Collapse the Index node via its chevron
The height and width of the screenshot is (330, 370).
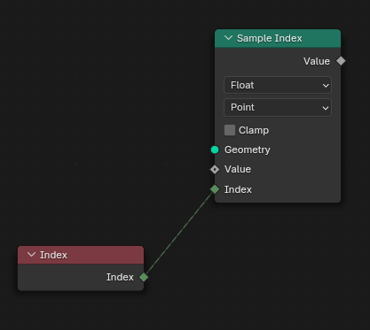(x=31, y=255)
